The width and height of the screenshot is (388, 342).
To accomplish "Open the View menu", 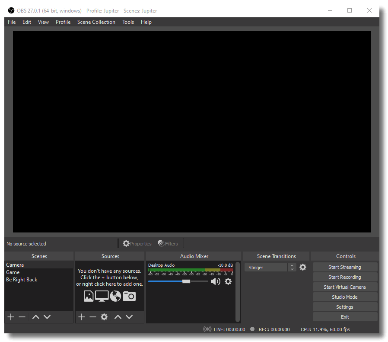I will tap(43, 22).
